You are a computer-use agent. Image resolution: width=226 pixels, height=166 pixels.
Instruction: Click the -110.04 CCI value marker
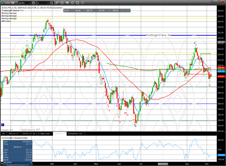coord(221,155)
